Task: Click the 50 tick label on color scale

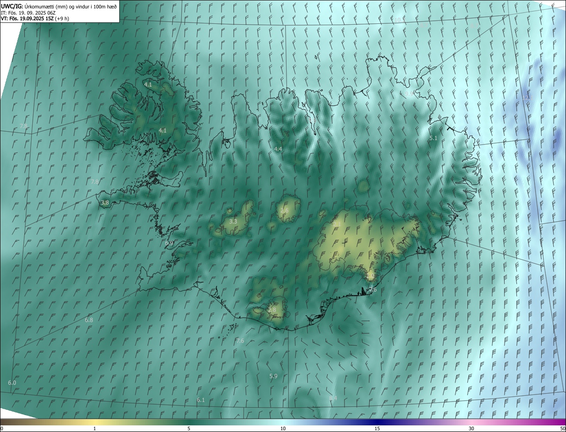Action: point(562,428)
